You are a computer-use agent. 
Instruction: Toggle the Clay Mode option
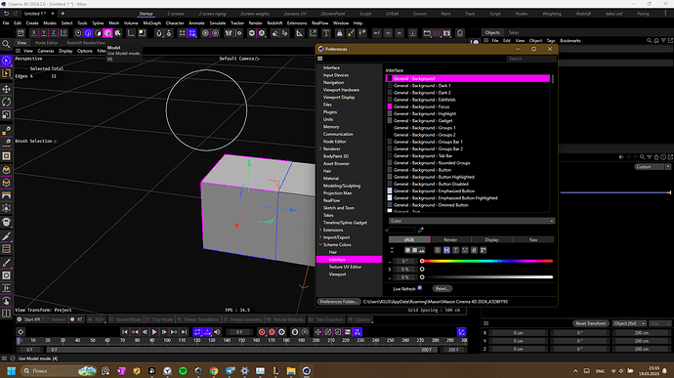(x=159, y=319)
